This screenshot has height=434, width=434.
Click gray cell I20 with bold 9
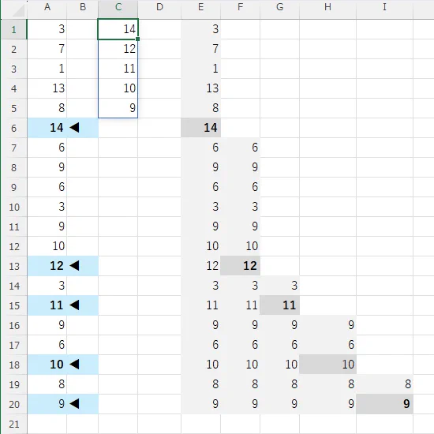coord(384,404)
